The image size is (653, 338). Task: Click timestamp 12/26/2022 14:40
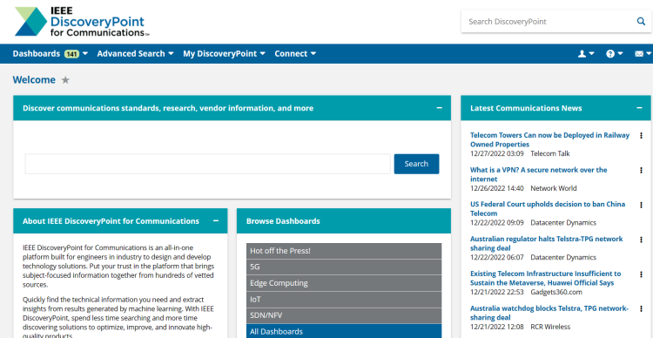(x=497, y=188)
